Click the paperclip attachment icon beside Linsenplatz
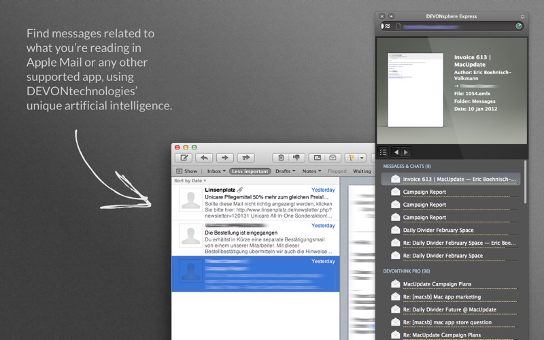The width and height of the screenshot is (544, 340). pos(240,190)
